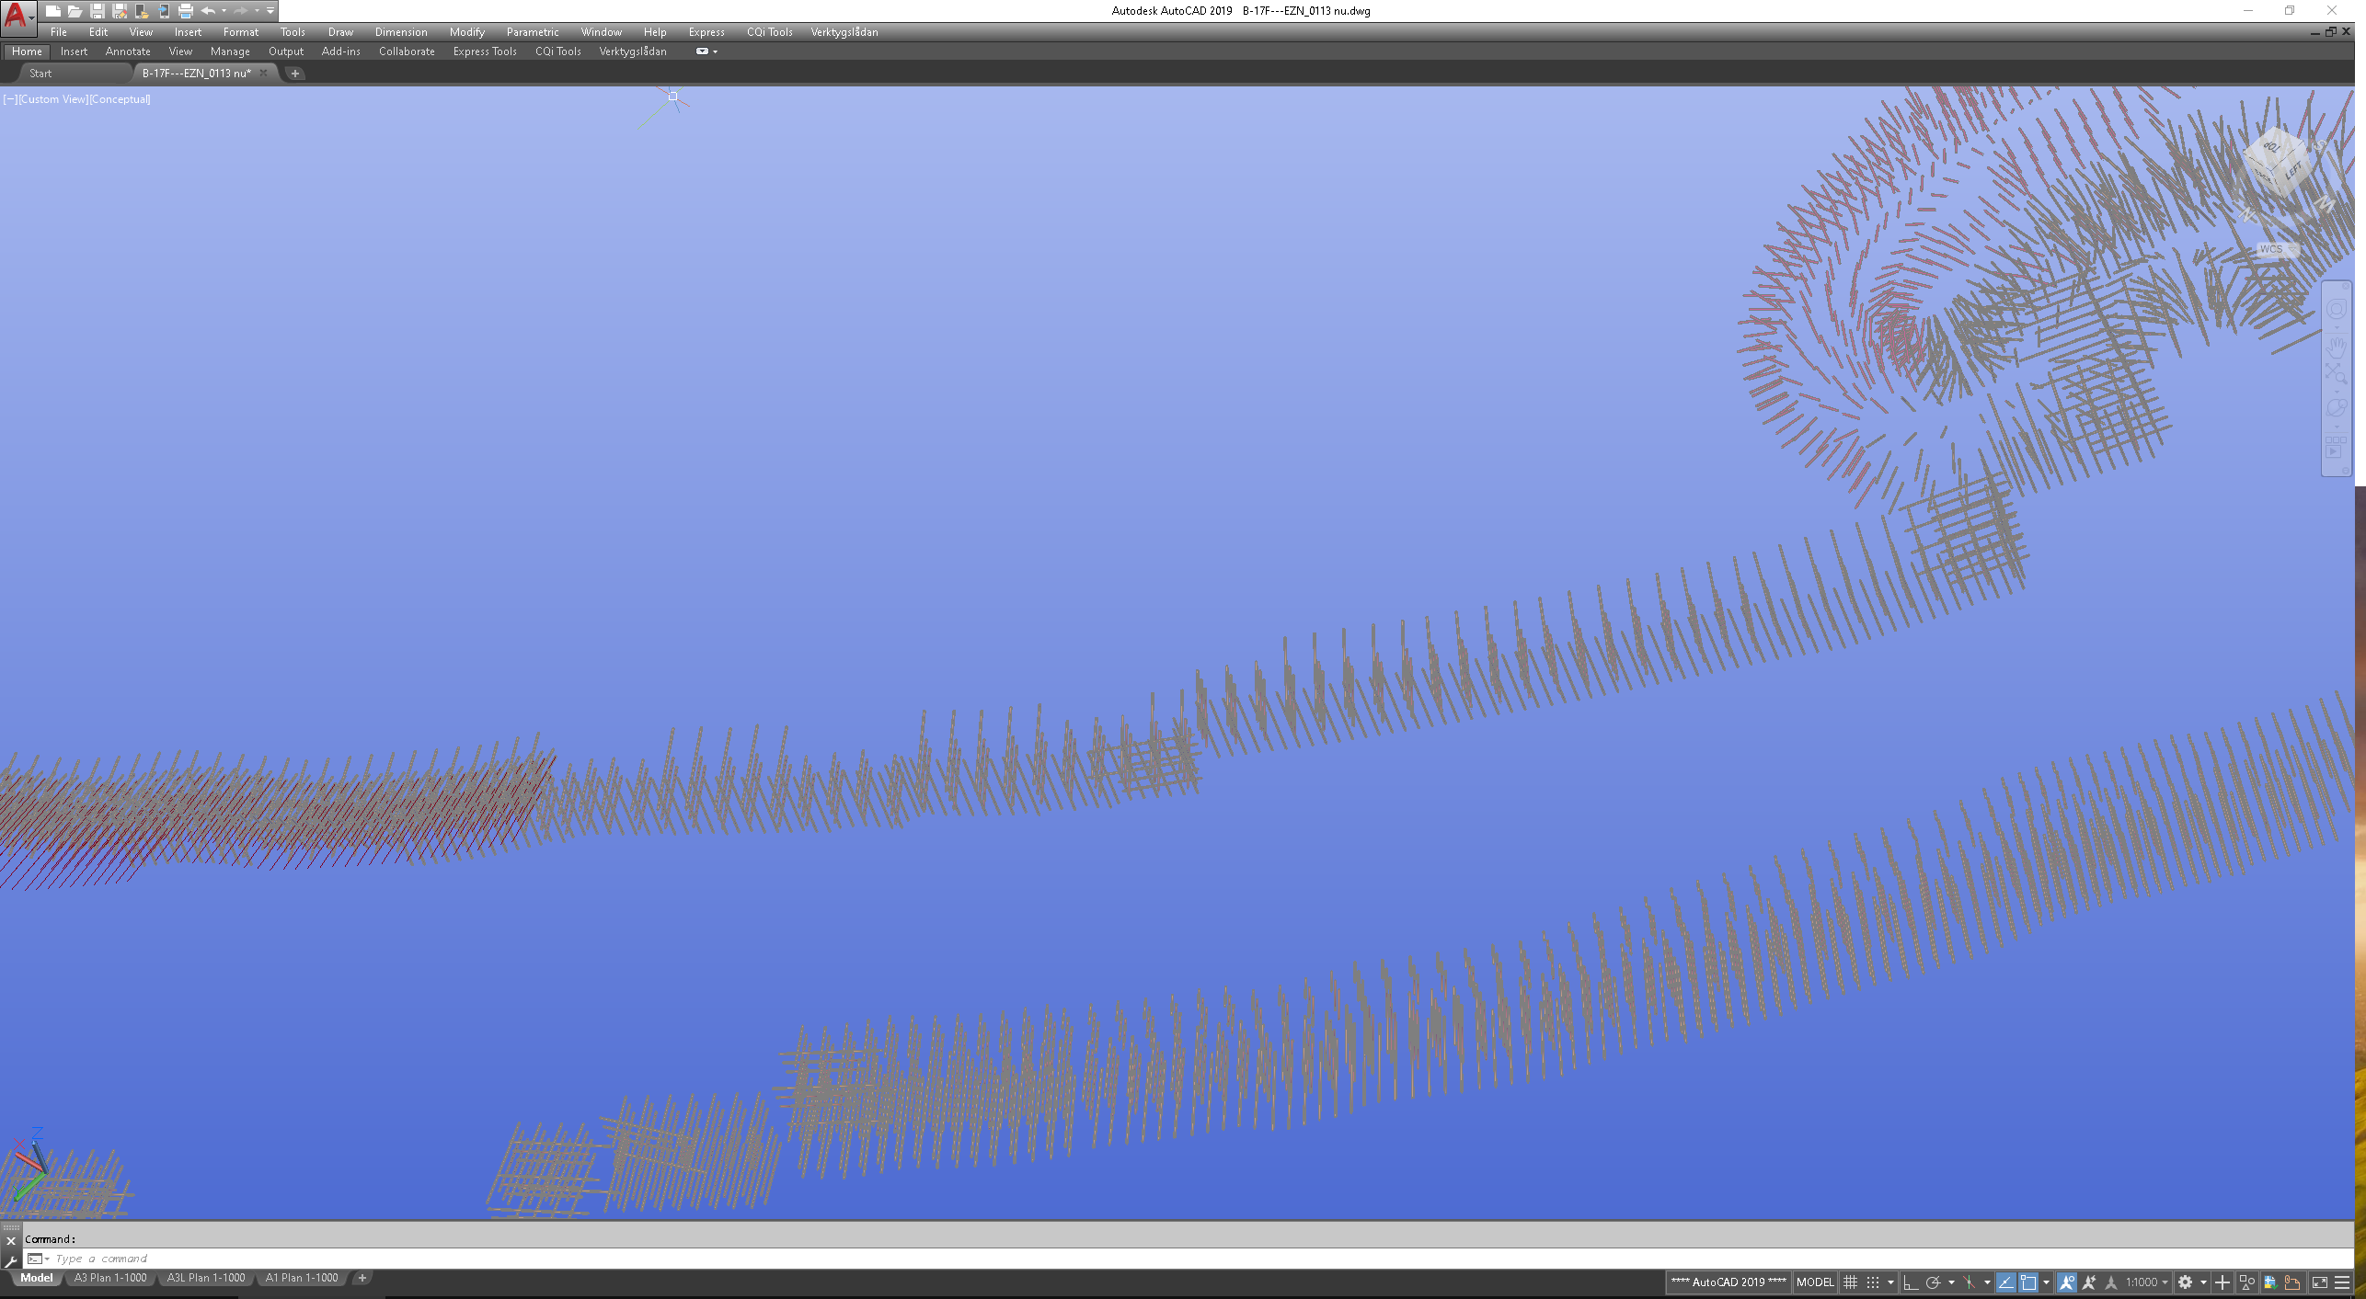Click the Save icon in Quick Access toolbar
This screenshot has height=1299, width=2366.
pyautogui.click(x=97, y=11)
